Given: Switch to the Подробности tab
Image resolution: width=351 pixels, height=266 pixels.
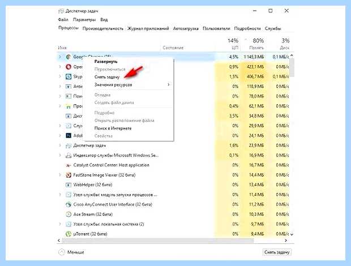Looking at the screenshot, I should tap(247, 28).
